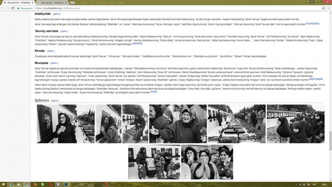332x187 pixels.
Task: Click tahrir beside the Musiqada heading
Action: [54, 63]
